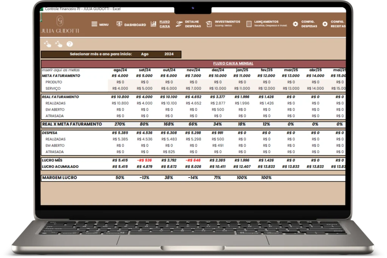The width and height of the screenshot is (387, 258).
Task: Click the Detalhe Despesas hand icon
Action: point(179,24)
